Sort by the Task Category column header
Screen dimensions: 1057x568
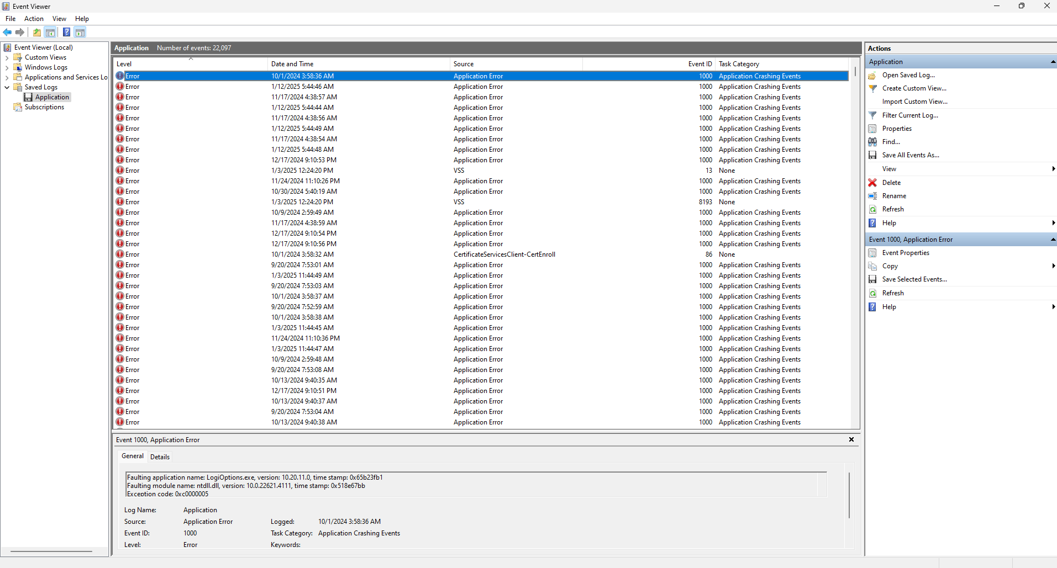click(782, 64)
